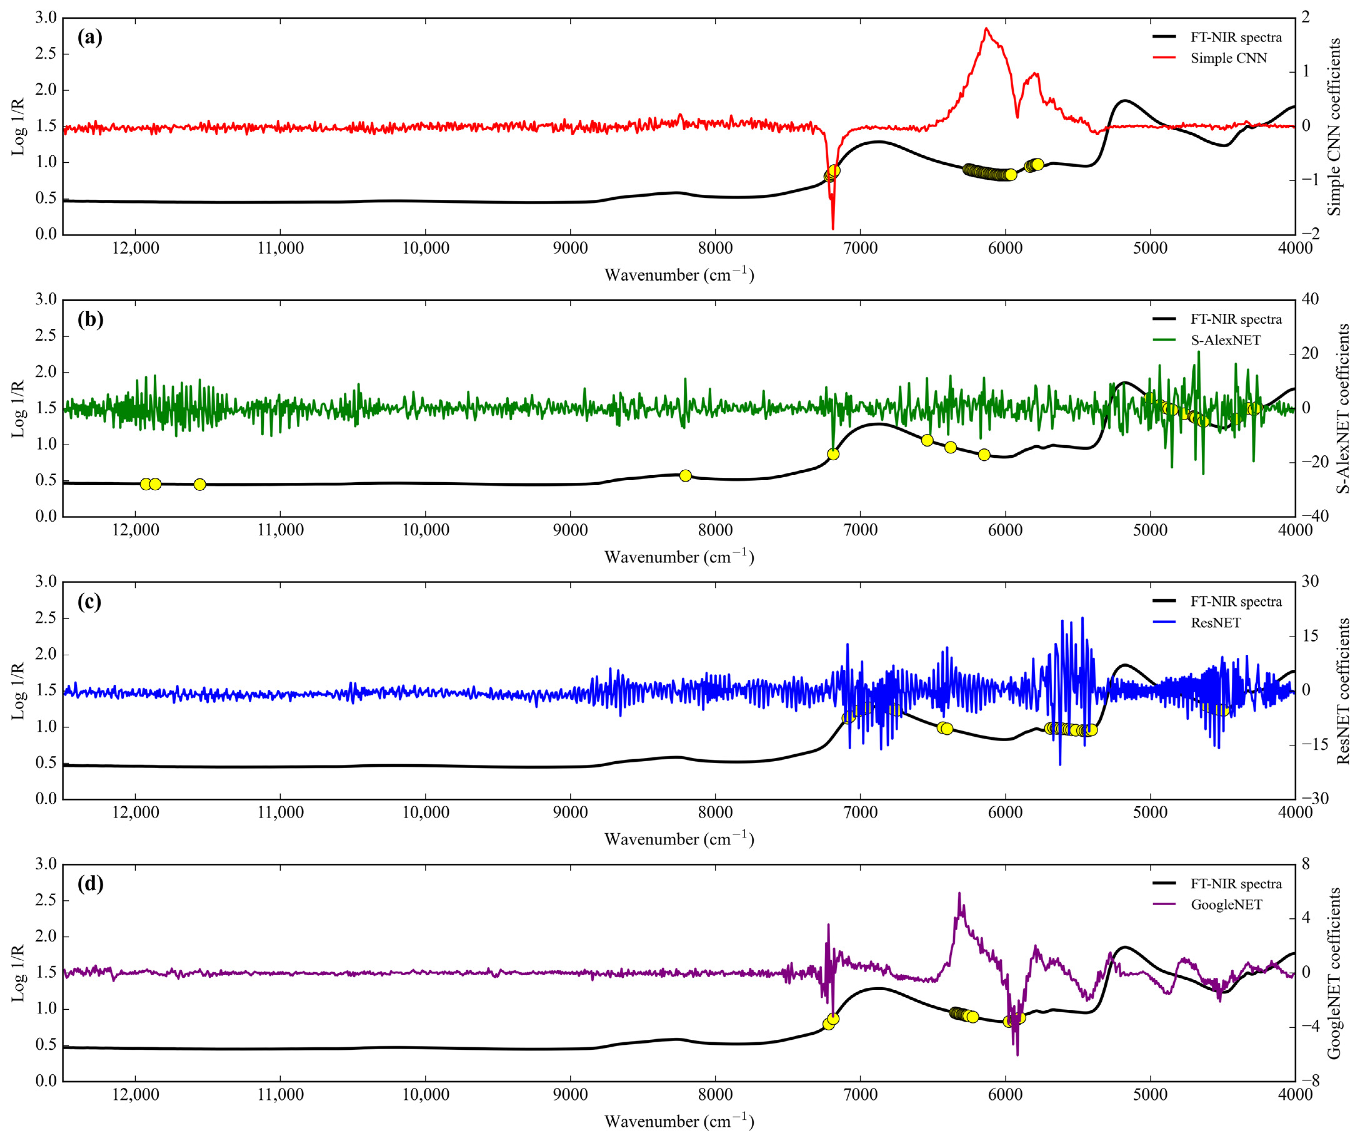Click the 12,000 tick label in panel c

pos(136,812)
